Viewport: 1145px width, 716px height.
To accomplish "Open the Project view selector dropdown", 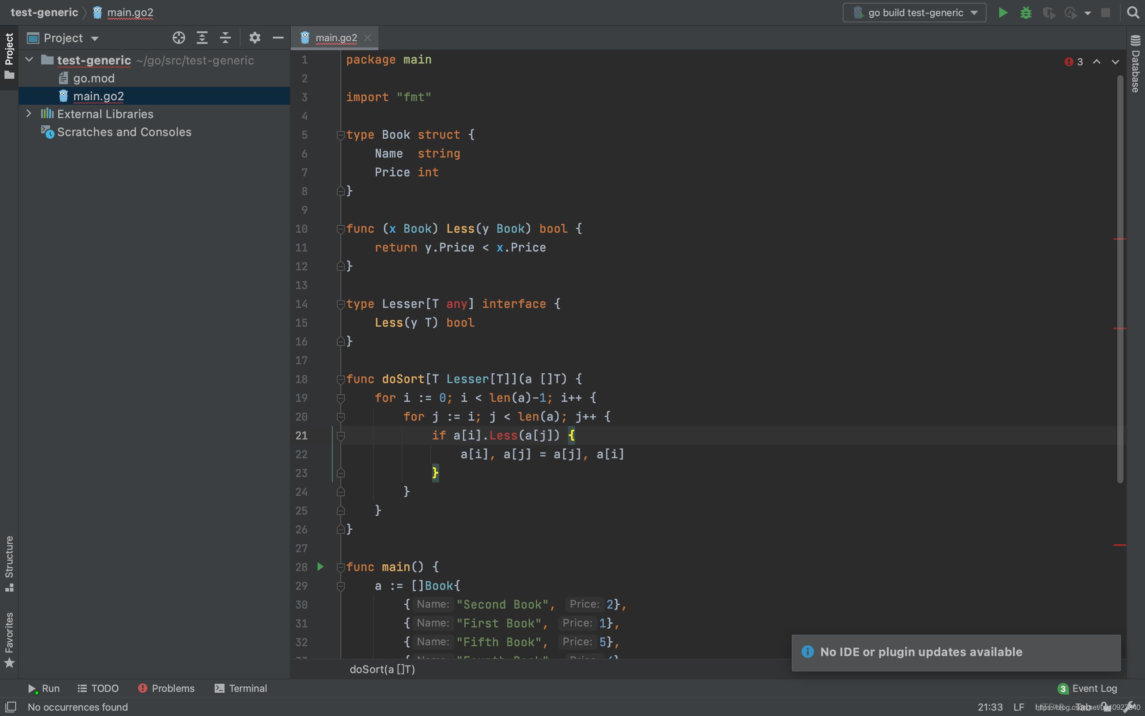I will click(x=63, y=38).
